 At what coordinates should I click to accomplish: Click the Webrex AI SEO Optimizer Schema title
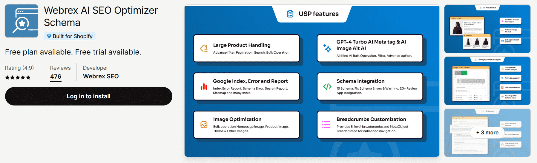(x=101, y=16)
